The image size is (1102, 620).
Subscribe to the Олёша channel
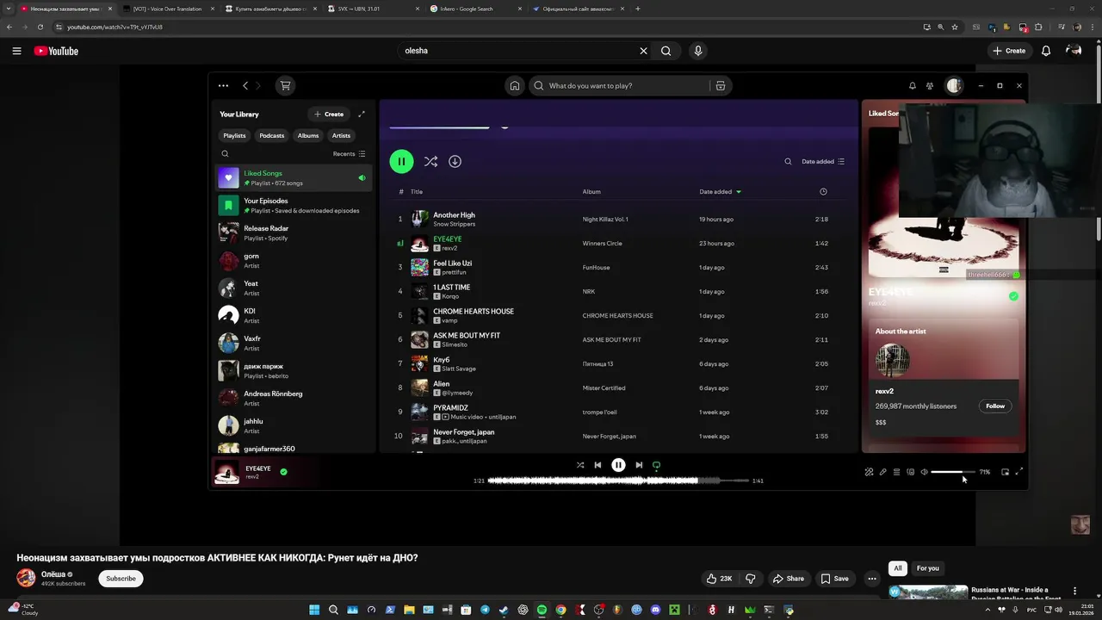pyautogui.click(x=121, y=579)
